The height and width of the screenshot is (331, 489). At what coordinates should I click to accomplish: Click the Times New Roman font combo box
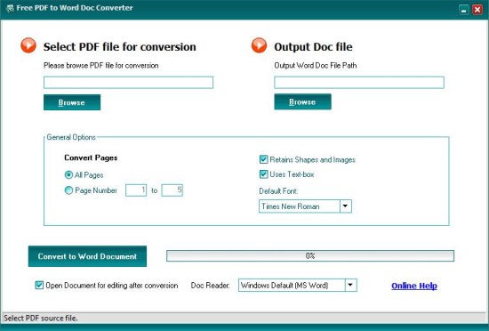click(x=305, y=206)
